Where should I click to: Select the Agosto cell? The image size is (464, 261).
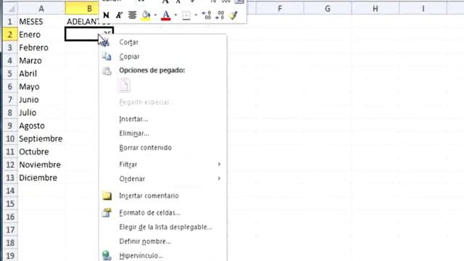point(41,125)
